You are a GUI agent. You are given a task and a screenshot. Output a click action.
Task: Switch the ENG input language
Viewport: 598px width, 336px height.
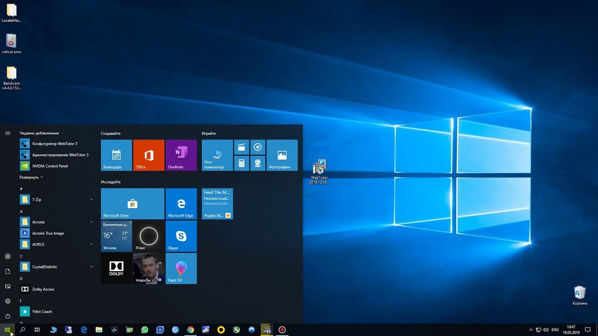tap(555, 330)
